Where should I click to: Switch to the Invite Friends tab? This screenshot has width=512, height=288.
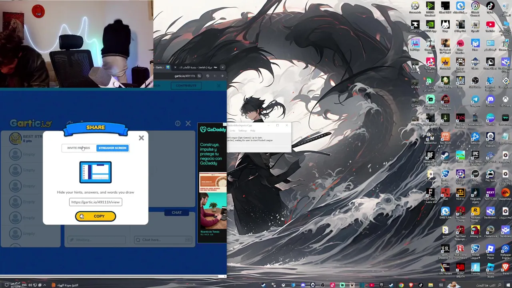(78, 148)
